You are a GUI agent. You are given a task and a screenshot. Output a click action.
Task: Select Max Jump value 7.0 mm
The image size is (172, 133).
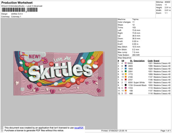pyautogui.click(x=136, y=52)
